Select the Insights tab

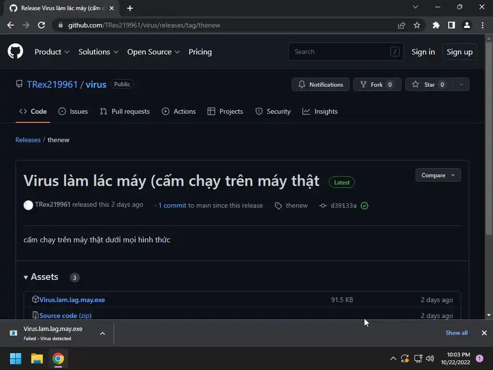pos(320,111)
